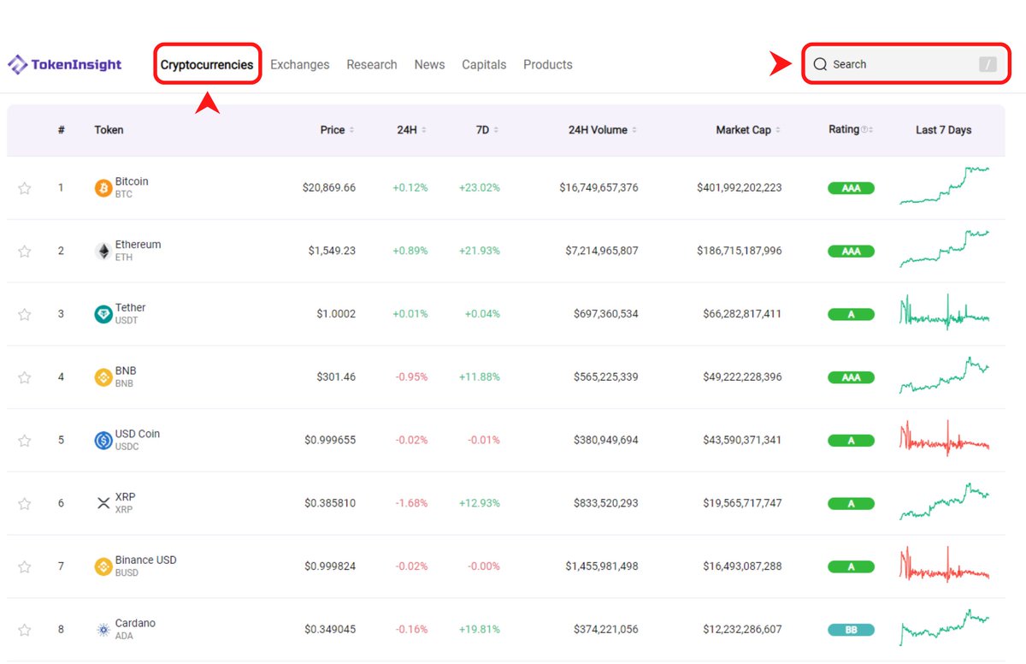Click BNB's 7-day sparkline chart
1026x664 pixels.
coord(944,376)
